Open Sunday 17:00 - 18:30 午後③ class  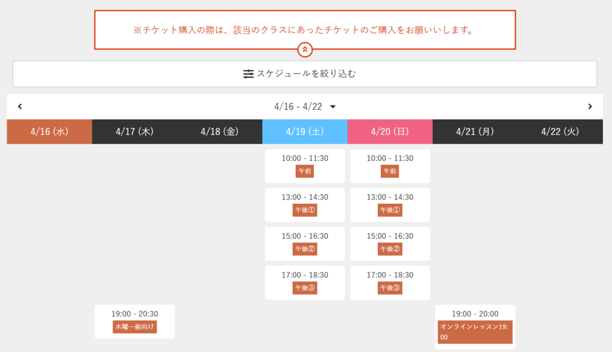(x=390, y=282)
